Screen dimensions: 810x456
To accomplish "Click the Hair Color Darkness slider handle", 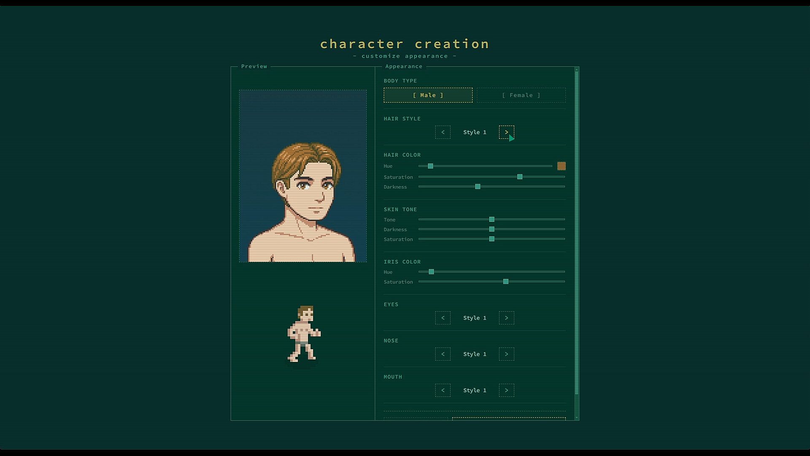I will [478, 187].
